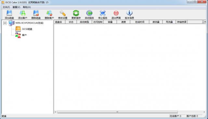Click the Add Disk (添加磁盘) toolbar icon
This screenshot has width=208, height=119.
click(x=9, y=13)
